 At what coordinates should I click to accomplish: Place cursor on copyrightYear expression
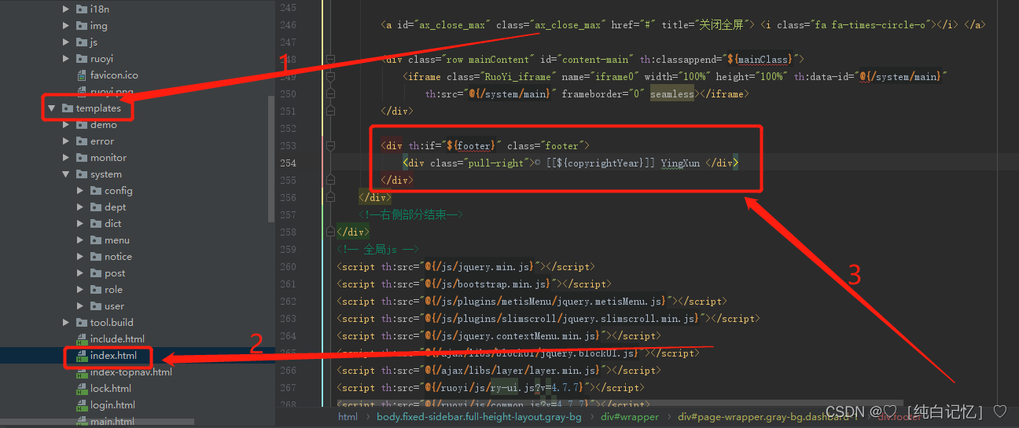click(x=600, y=163)
